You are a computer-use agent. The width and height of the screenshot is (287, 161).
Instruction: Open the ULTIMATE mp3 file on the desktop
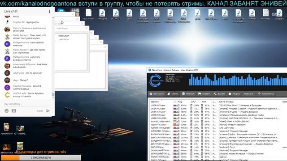pos(116,15)
